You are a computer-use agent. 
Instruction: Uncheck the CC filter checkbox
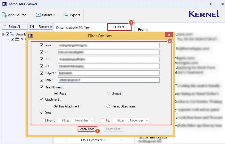coord(41,59)
